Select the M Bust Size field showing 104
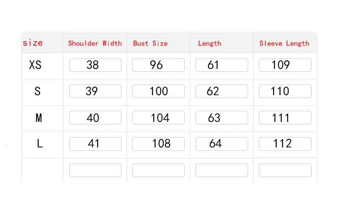This screenshot has width=340, height=211. click(x=158, y=118)
